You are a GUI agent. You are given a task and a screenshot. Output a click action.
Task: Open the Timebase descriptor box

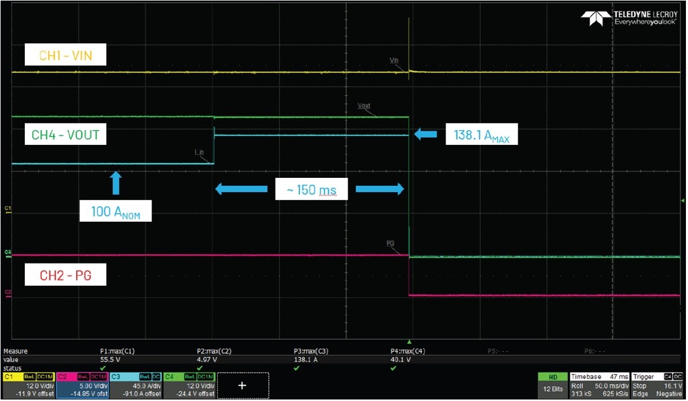tap(598, 385)
